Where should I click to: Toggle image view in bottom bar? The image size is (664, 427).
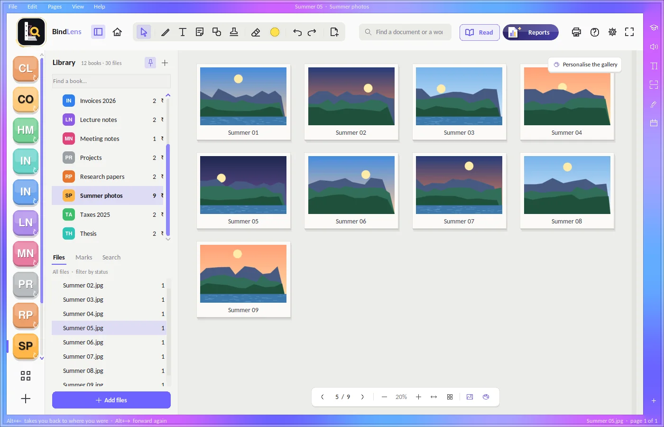pos(470,397)
